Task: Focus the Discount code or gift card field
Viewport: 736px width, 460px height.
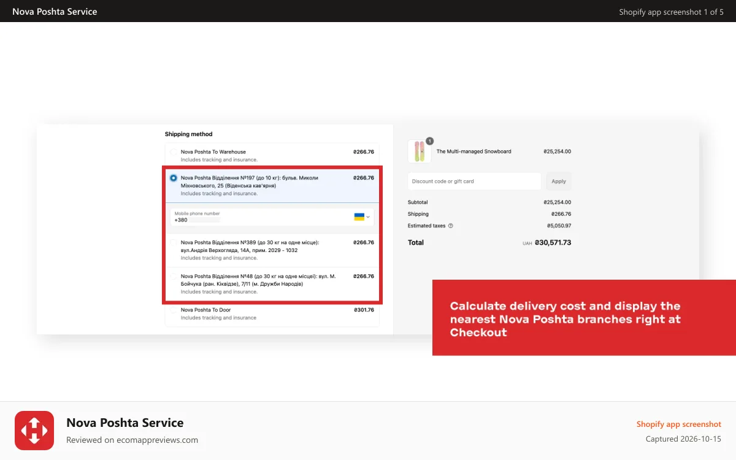Action: point(474,182)
